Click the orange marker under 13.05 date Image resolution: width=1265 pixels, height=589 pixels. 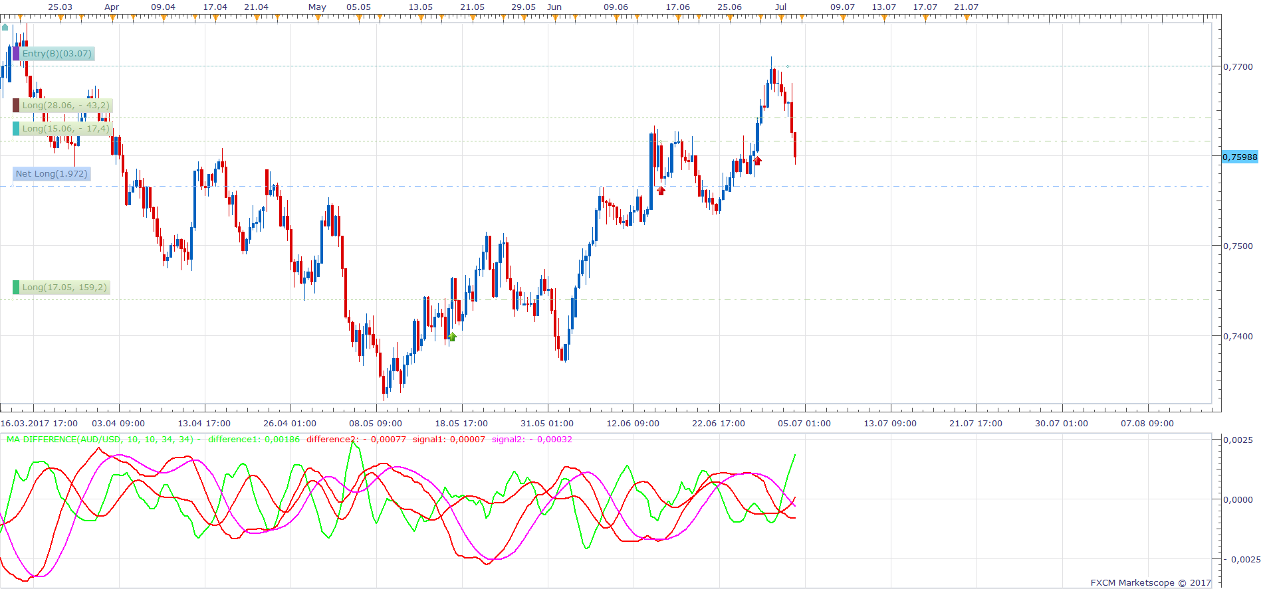click(421, 19)
